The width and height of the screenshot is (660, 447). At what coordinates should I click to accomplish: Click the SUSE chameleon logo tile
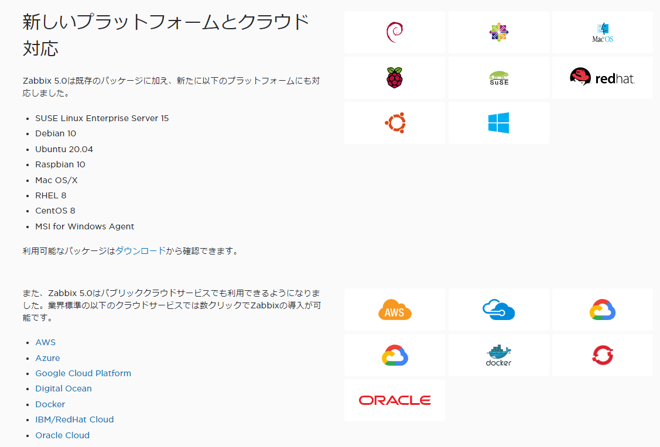click(499, 78)
